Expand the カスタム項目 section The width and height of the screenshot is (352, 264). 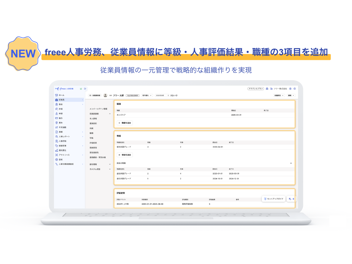pyautogui.click(x=110, y=169)
